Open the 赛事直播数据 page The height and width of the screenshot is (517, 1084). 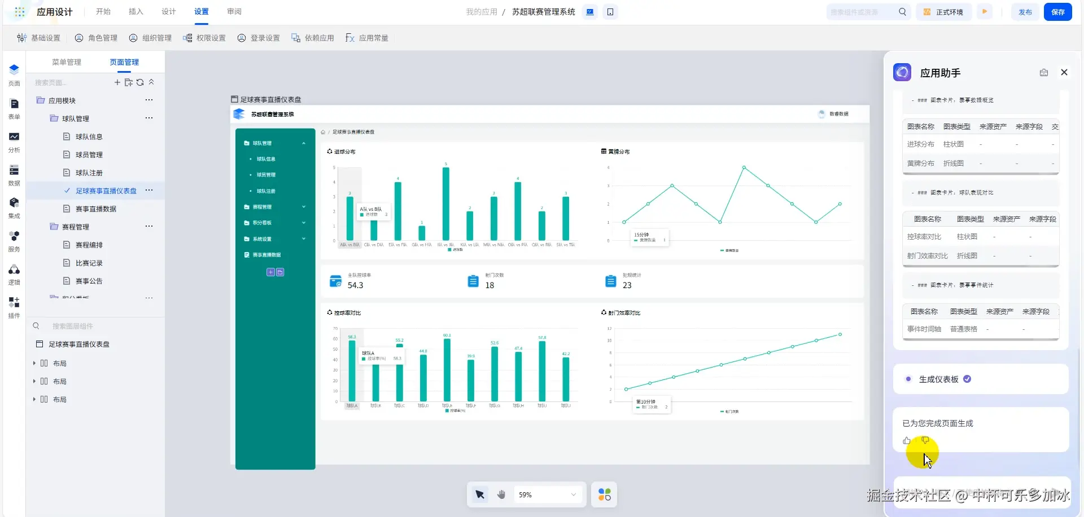95,209
